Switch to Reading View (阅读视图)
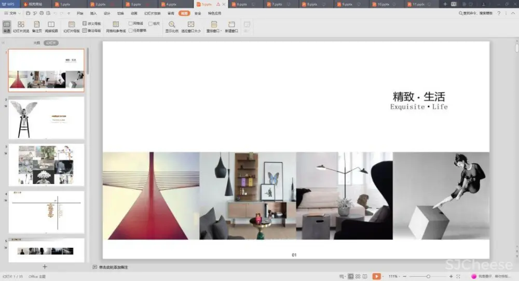 tap(51, 26)
